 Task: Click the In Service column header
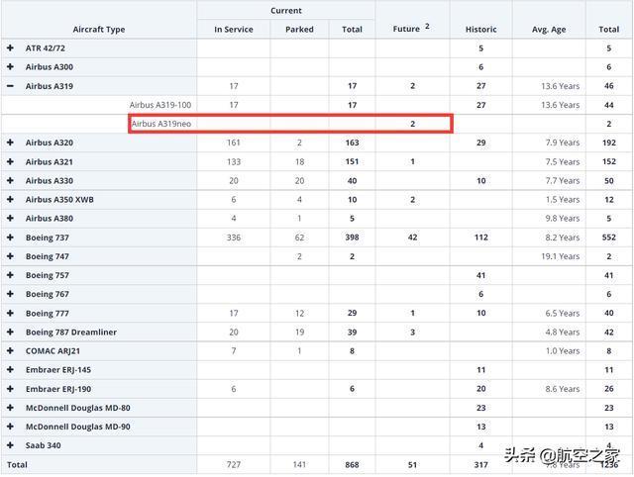[x=234, y=30]
